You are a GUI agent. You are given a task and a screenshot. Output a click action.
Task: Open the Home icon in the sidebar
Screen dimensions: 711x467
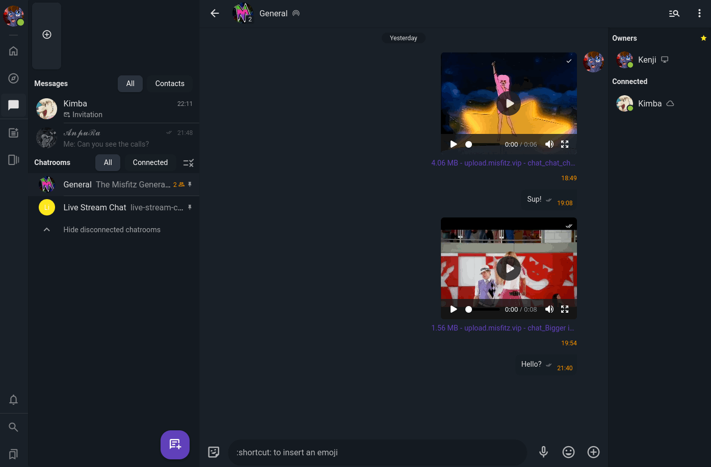tap(14, 51)
